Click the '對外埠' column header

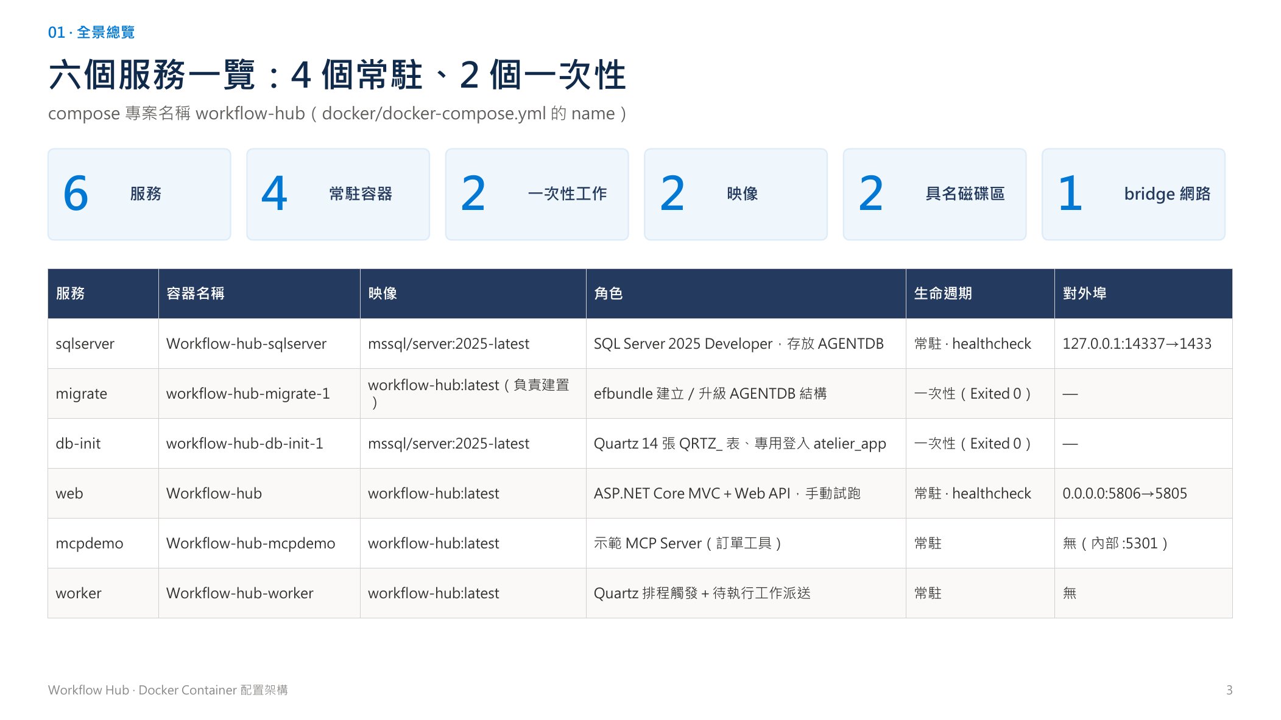[1143, 293]
